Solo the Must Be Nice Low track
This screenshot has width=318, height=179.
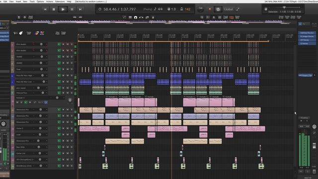[x=72, y=82]
